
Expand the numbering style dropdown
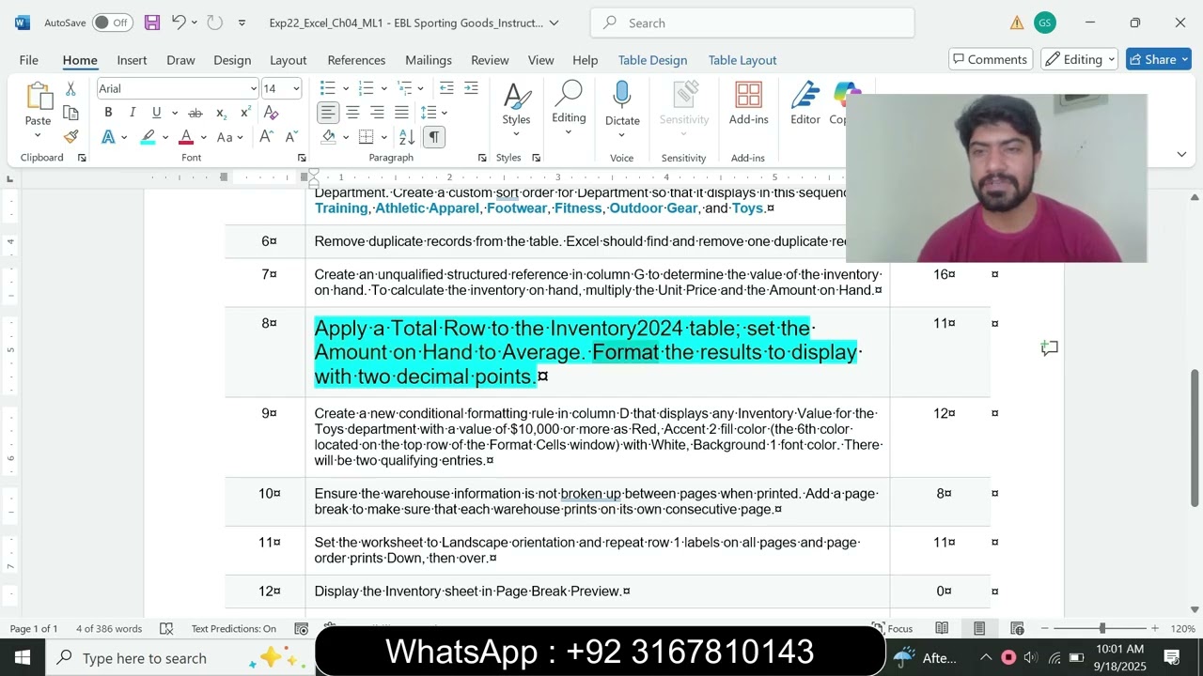click(x=383, y=88)
